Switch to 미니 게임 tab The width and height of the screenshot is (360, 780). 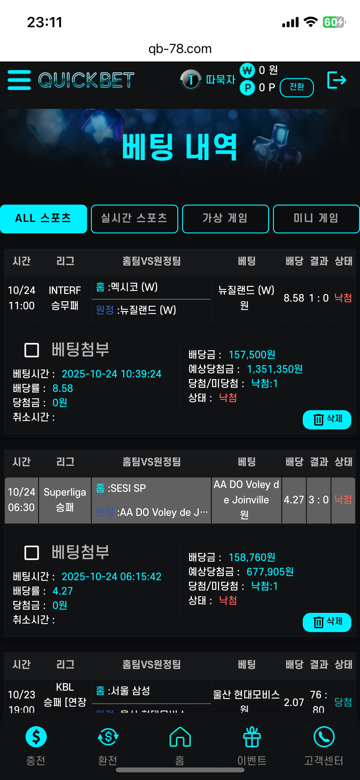(x=316, y=219)
